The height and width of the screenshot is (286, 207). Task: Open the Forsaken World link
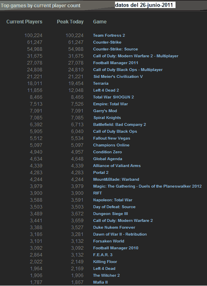[109, 241]
